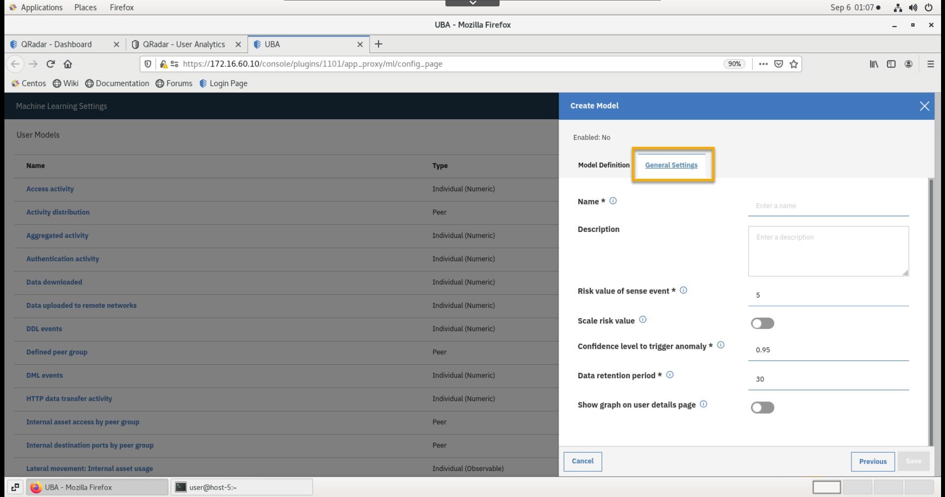
Task: Click the network status icon in top panel
Action: pyautogui.click(x=898, y=7)
